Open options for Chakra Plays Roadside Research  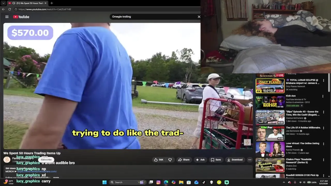point(323,160)
